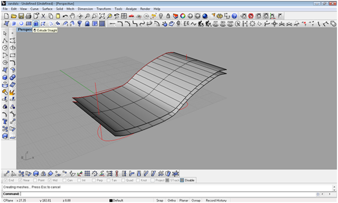Image resolution: width=338 pixels, height=203 pixels.
Task: Toggle the Mid osnap checkbox
Action: (50, 180)
